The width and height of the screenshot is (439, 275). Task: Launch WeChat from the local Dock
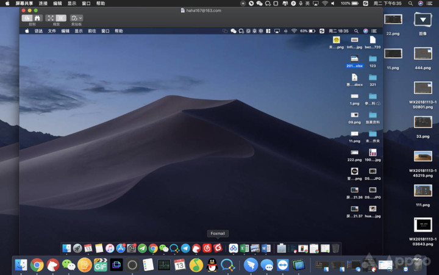(69, 265)
